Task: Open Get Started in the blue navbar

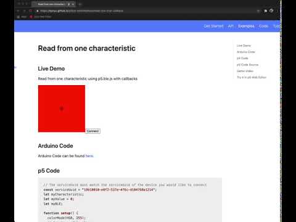Action: [x=213, y=26]
